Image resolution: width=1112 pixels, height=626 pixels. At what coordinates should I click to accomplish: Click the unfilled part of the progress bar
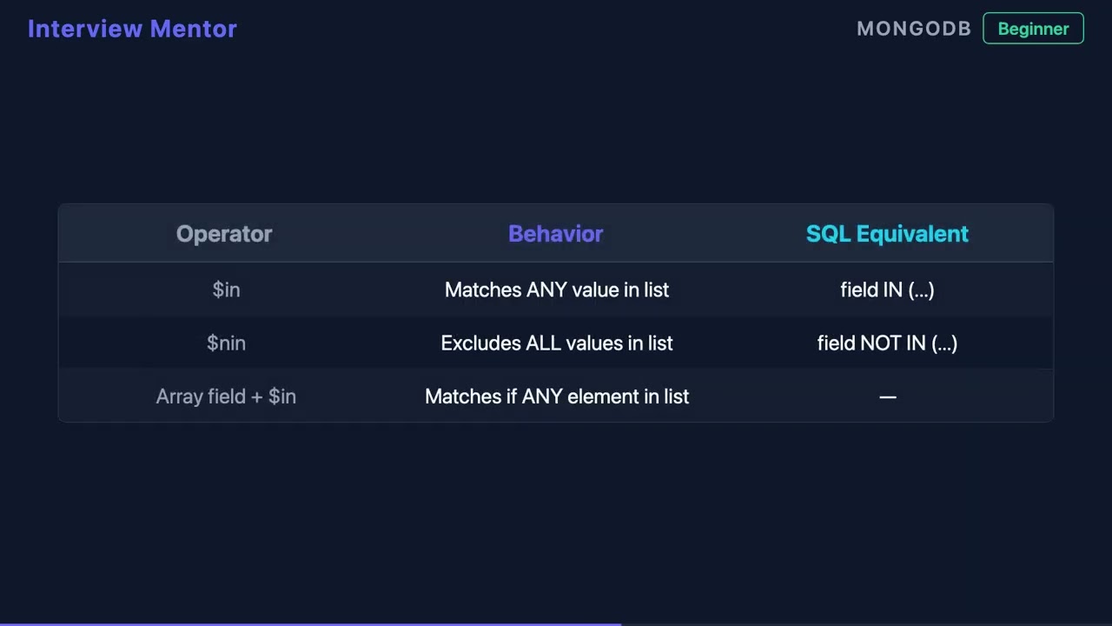(866, 624)
